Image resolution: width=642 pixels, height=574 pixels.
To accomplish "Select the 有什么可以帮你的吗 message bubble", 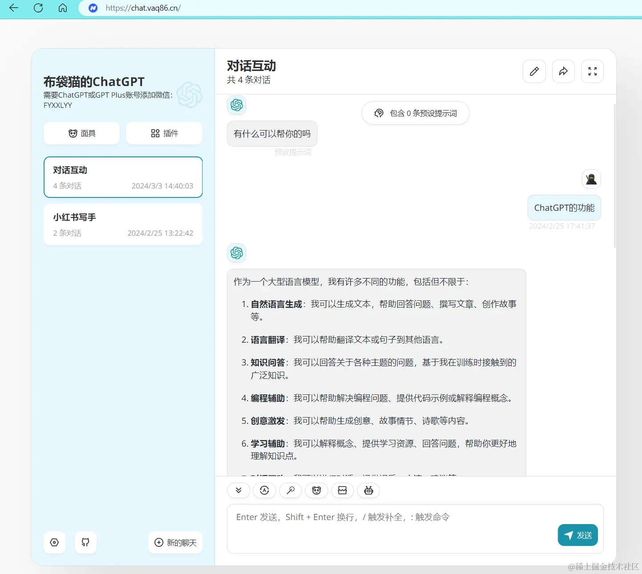I will pyautogui.click(x=272, y=134).
